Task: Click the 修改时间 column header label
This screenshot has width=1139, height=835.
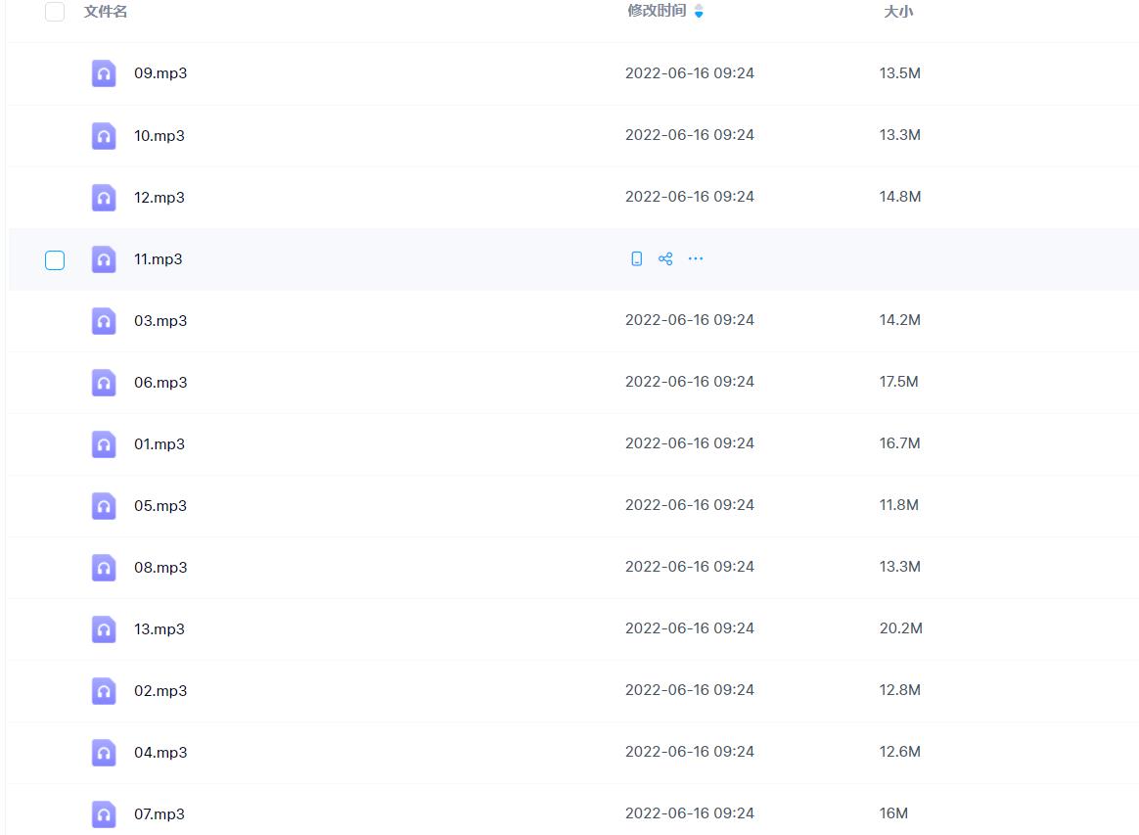Action: (x=657, y=12)
